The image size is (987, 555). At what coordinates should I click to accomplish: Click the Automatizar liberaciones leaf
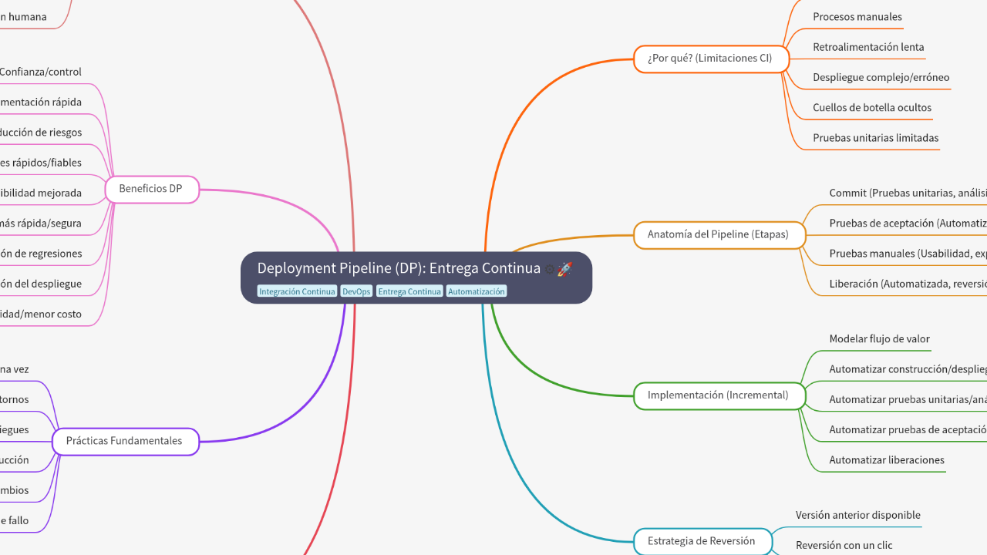[887, 460]
